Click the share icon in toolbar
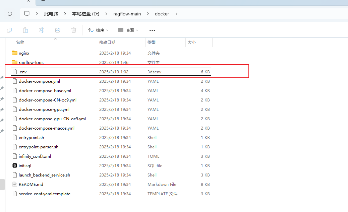Viewport: 348px width, 212px height. pos(58,30)
